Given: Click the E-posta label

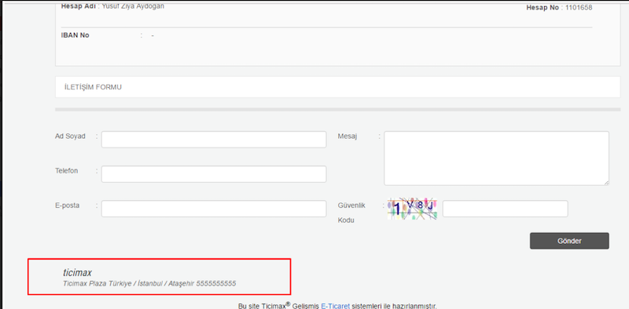Looking at the screenshot, I should pyautogui.click(x=68, y=205).
